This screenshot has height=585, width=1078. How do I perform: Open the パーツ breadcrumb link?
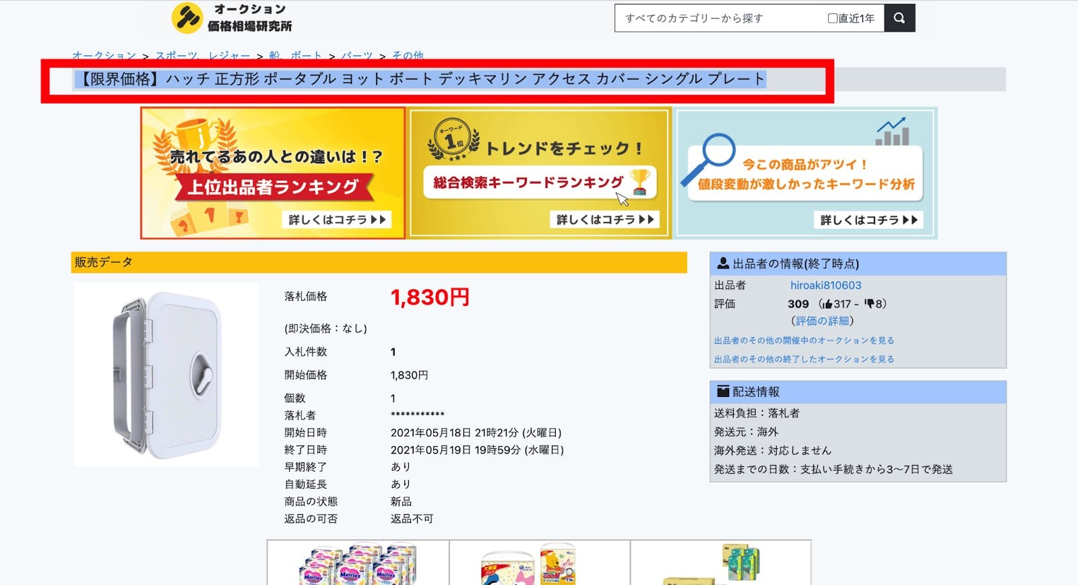click(356, 55)
